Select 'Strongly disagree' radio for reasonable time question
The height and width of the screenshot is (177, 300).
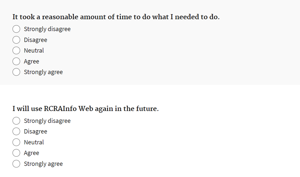point(16,29)
